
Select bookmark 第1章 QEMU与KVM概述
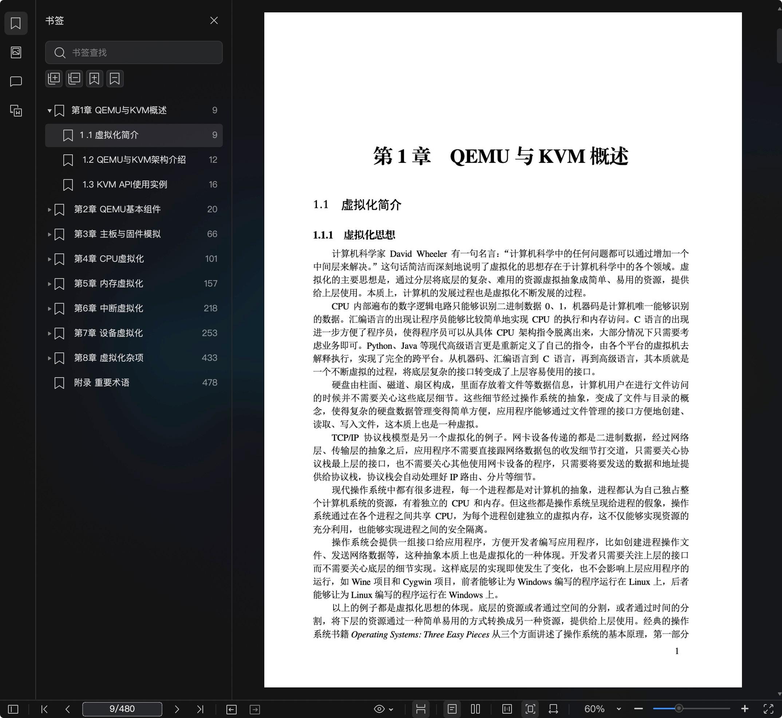[134, 110]
